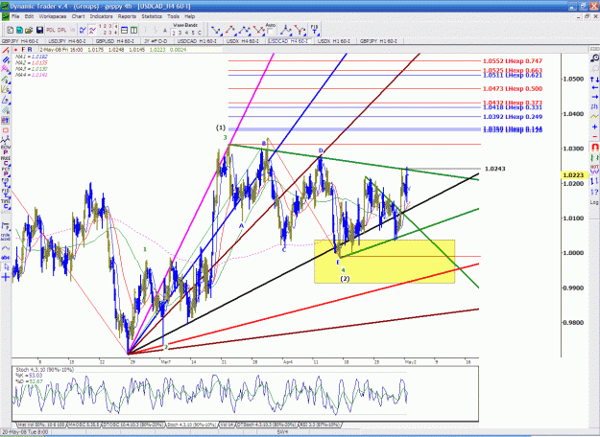
Task: Open the Tools menu
Action: pyautogui.click(x=173, y=16)
